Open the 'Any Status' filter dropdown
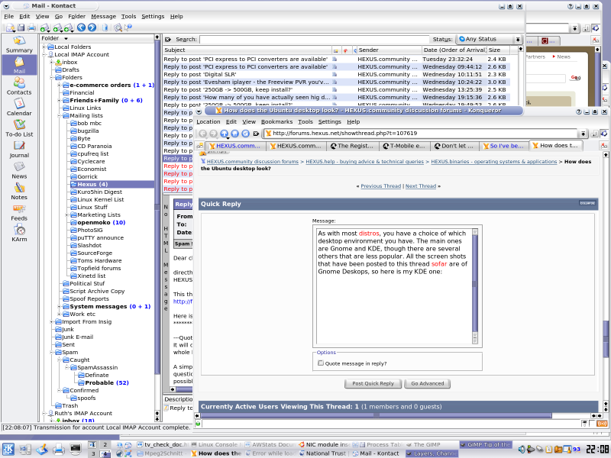 [x=488, y=39]
